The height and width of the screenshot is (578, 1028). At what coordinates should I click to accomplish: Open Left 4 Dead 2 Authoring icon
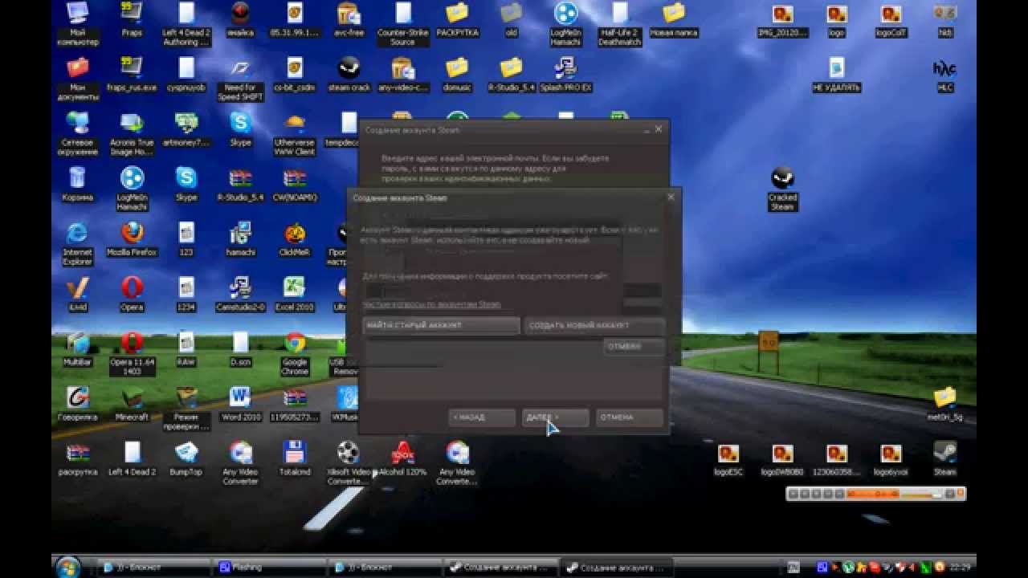tap(186, 24)
